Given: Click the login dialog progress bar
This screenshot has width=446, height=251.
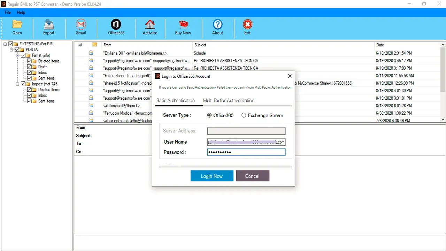Looking at the screenshot, I should tap(225, 167).
